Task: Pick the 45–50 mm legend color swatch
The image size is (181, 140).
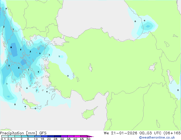Action: [84, 136]
